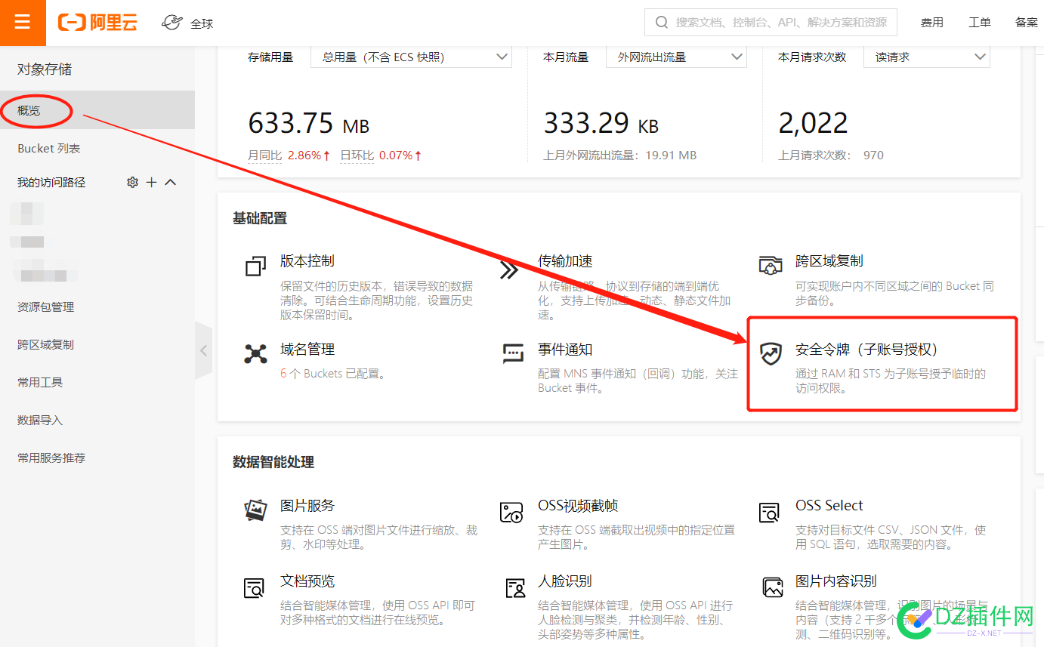Click the Alibaba Cloud logo
The height and width of the screenshot is (647, 1044).
(98, 23)
